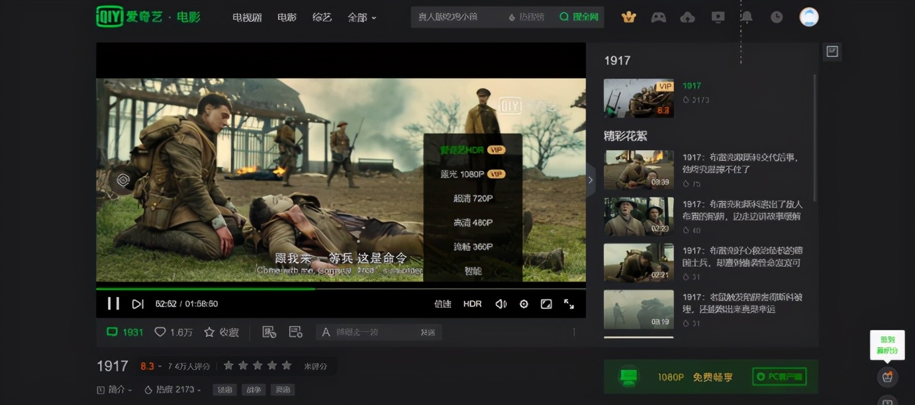915x405 pixels.
Task: Open the client download screen icon in header
Action: tap(718, 17)
